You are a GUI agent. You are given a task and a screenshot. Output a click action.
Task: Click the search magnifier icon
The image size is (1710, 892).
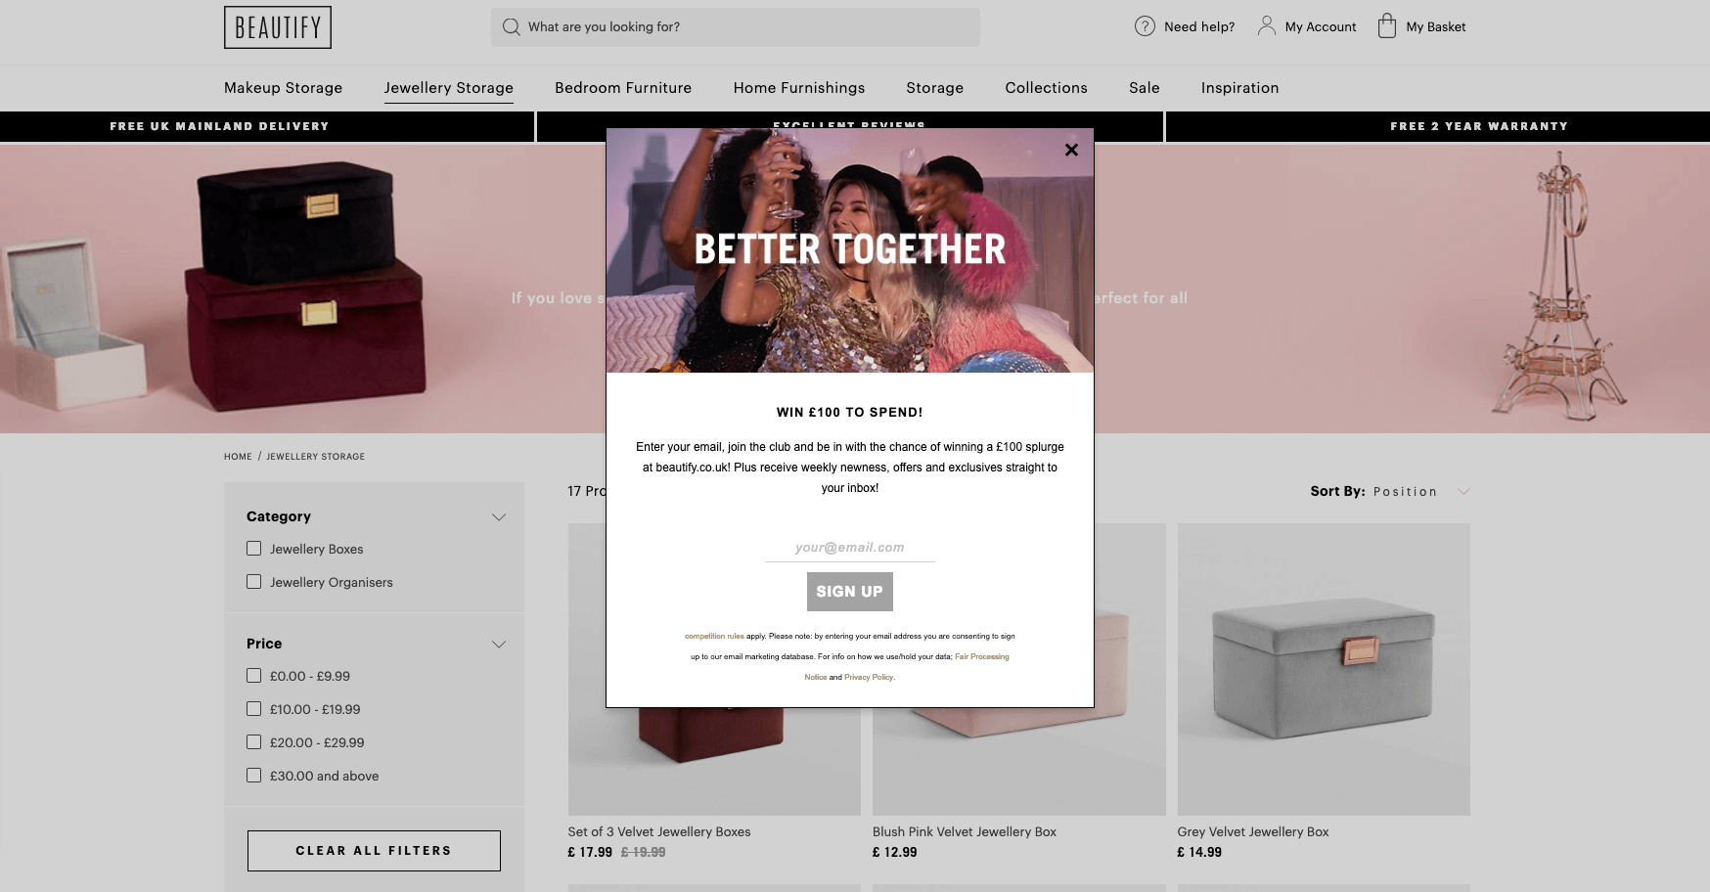pyautogui.click(x=511, y=27)
